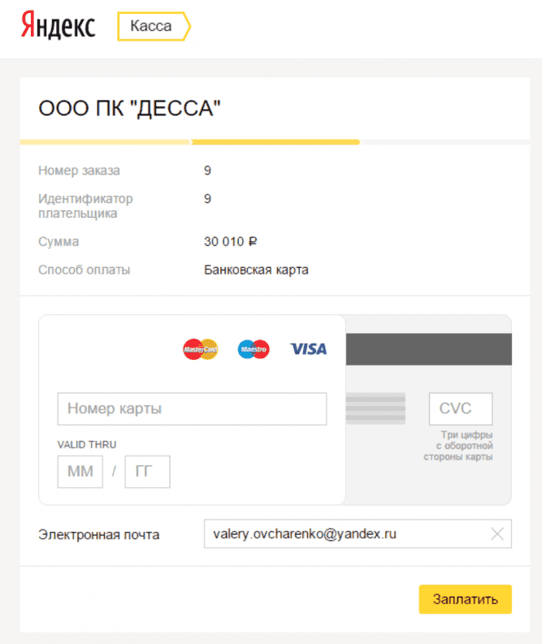The width and height of the screenshot is (542, 644).
Task: Click the Yandex logo
Action: [x=58, y=26]
